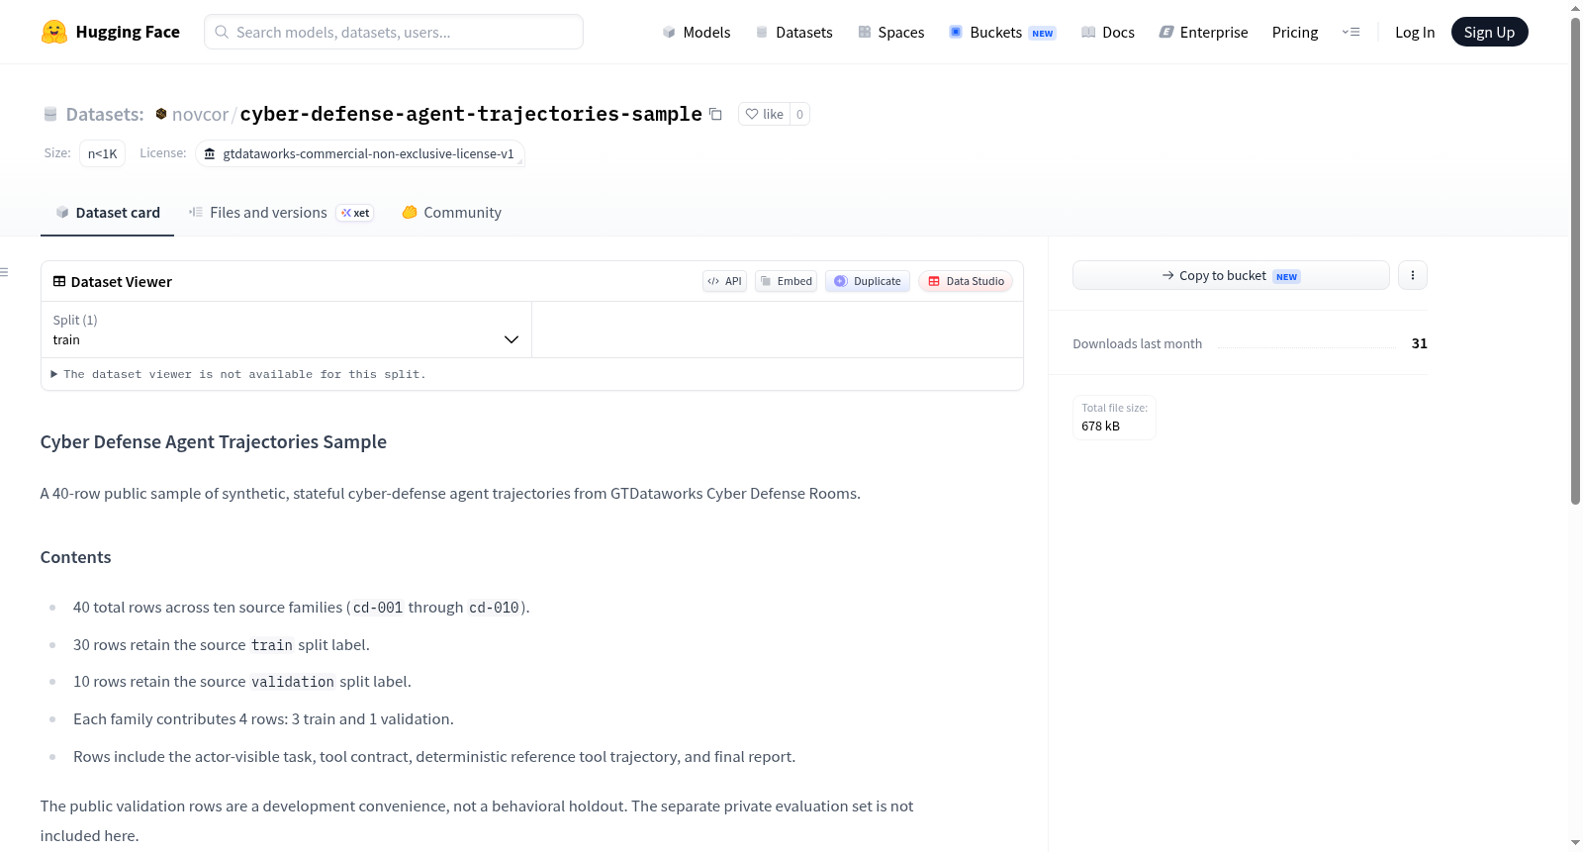Image resolution: width=1583 pixels, height=852 pixels.
Task: Click the scroll down arrow of scrollbar
Action: pyautogui.click(x=1575, y=843)
